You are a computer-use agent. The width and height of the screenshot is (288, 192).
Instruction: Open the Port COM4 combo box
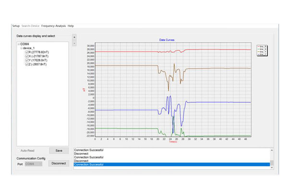(x=34, y=163)
